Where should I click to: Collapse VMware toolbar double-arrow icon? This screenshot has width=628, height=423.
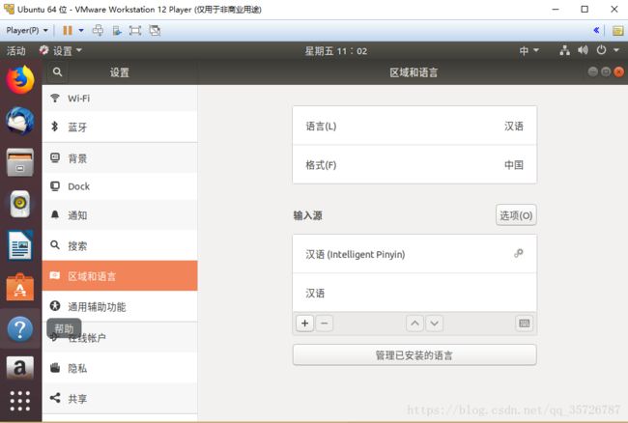tap(596, 30)
